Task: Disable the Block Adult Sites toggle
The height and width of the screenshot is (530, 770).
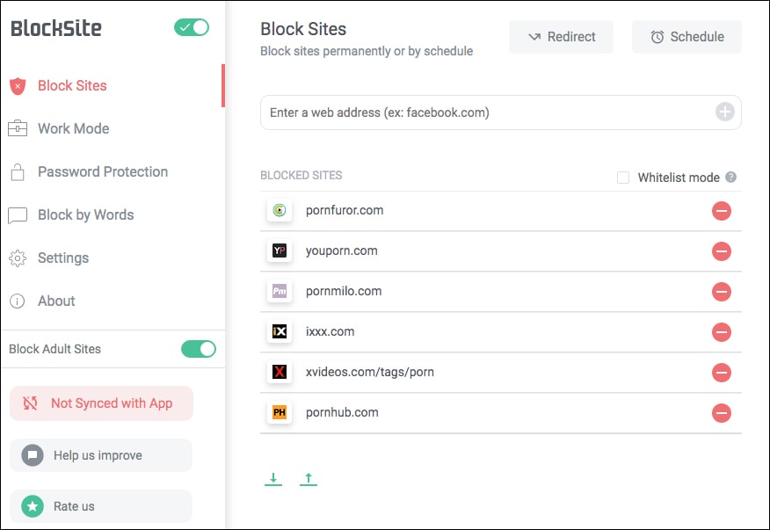Action: [199, 349]
